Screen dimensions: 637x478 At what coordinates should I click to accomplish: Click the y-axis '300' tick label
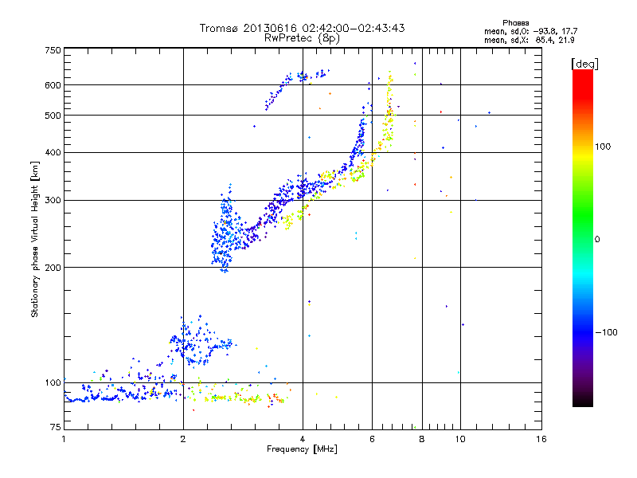[x=53, y=201]
